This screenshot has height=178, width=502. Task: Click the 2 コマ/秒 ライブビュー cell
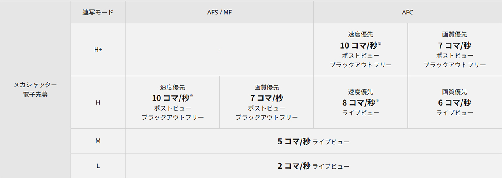point(313,166)
